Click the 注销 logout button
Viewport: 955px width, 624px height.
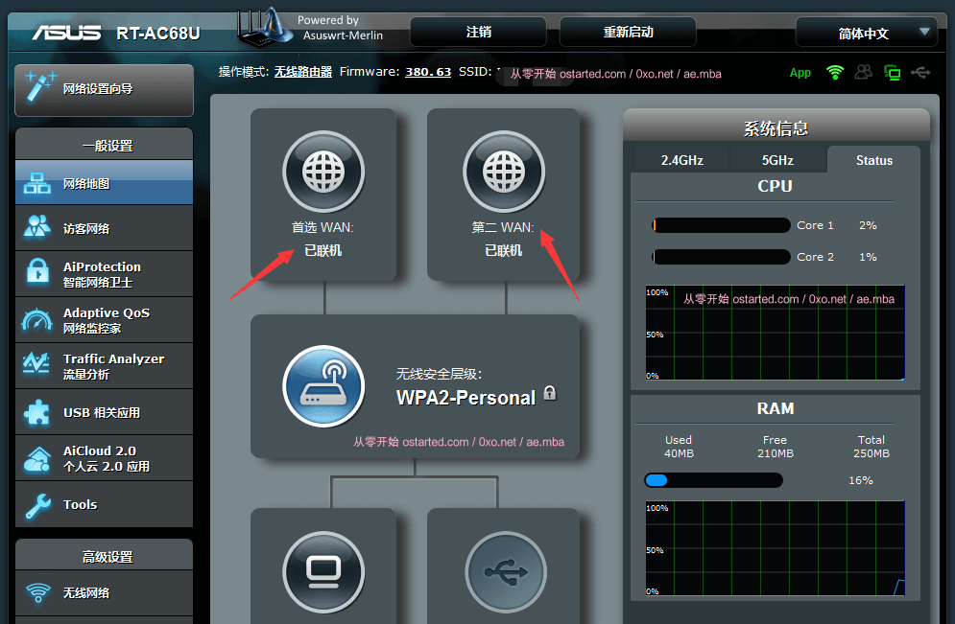478,32
